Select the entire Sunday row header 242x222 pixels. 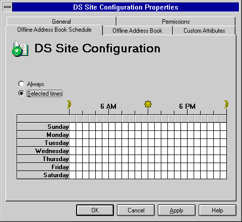[43, 127]
